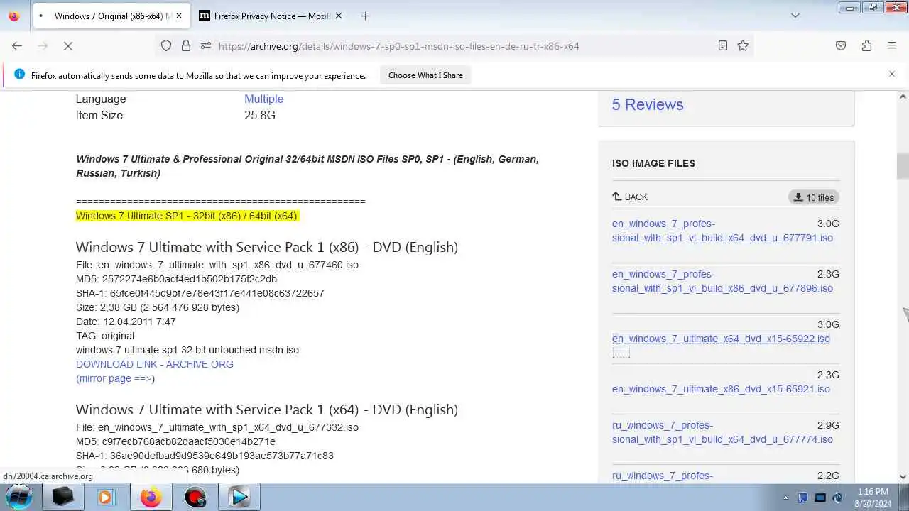909x511 pixels.
Task: Click heading Windows 7 Ultimate SP1 (x64) DVD
Action: click(267, 410)
